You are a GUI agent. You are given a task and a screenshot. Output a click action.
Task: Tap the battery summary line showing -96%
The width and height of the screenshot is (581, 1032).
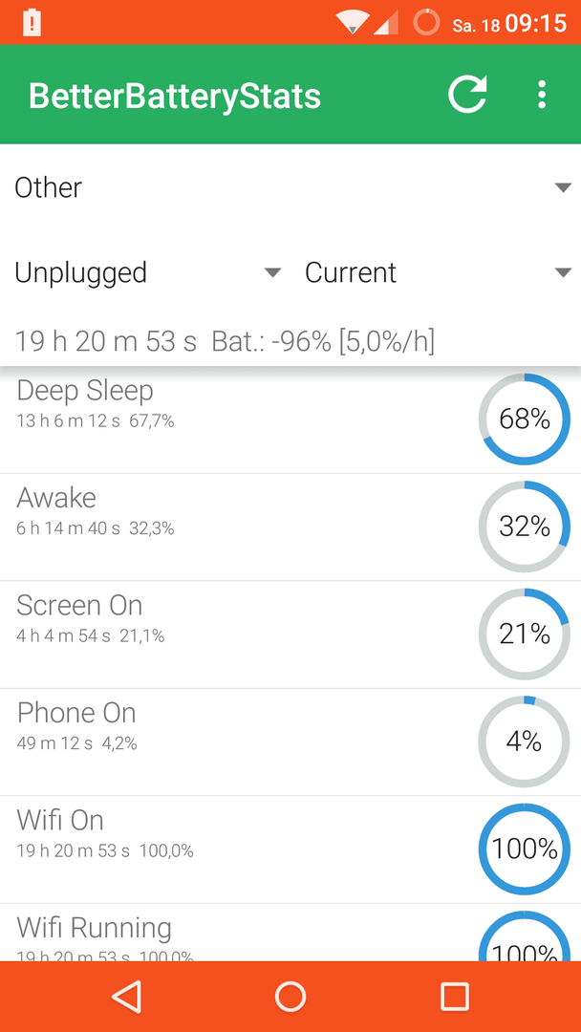[225, 341]
